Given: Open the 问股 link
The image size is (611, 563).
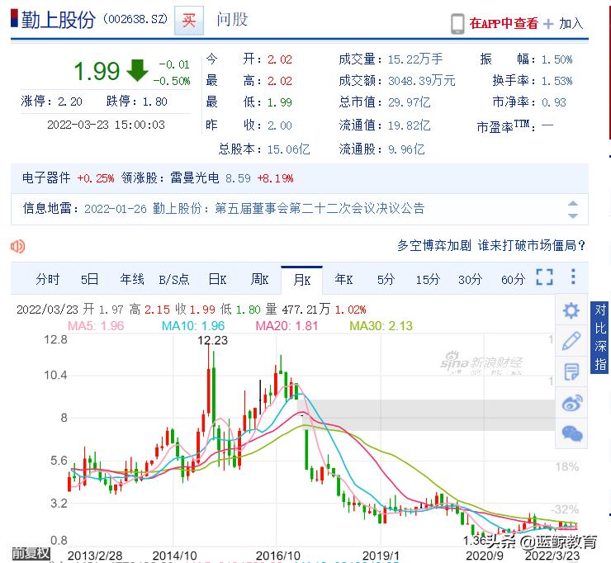Looking at the screenshot, I should tap(232, 20).
